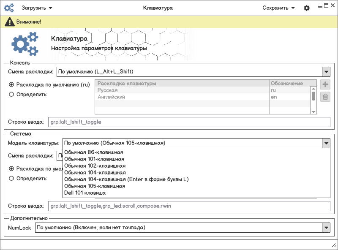The width and height of the screenshot is (338, 250).
Task: Click the plus icon to add layout
Action: click(325, 84)
